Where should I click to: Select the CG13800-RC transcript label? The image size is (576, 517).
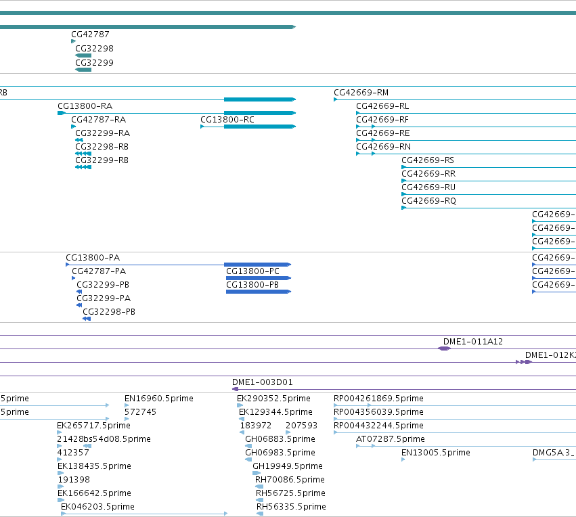[x=227, y=120]
